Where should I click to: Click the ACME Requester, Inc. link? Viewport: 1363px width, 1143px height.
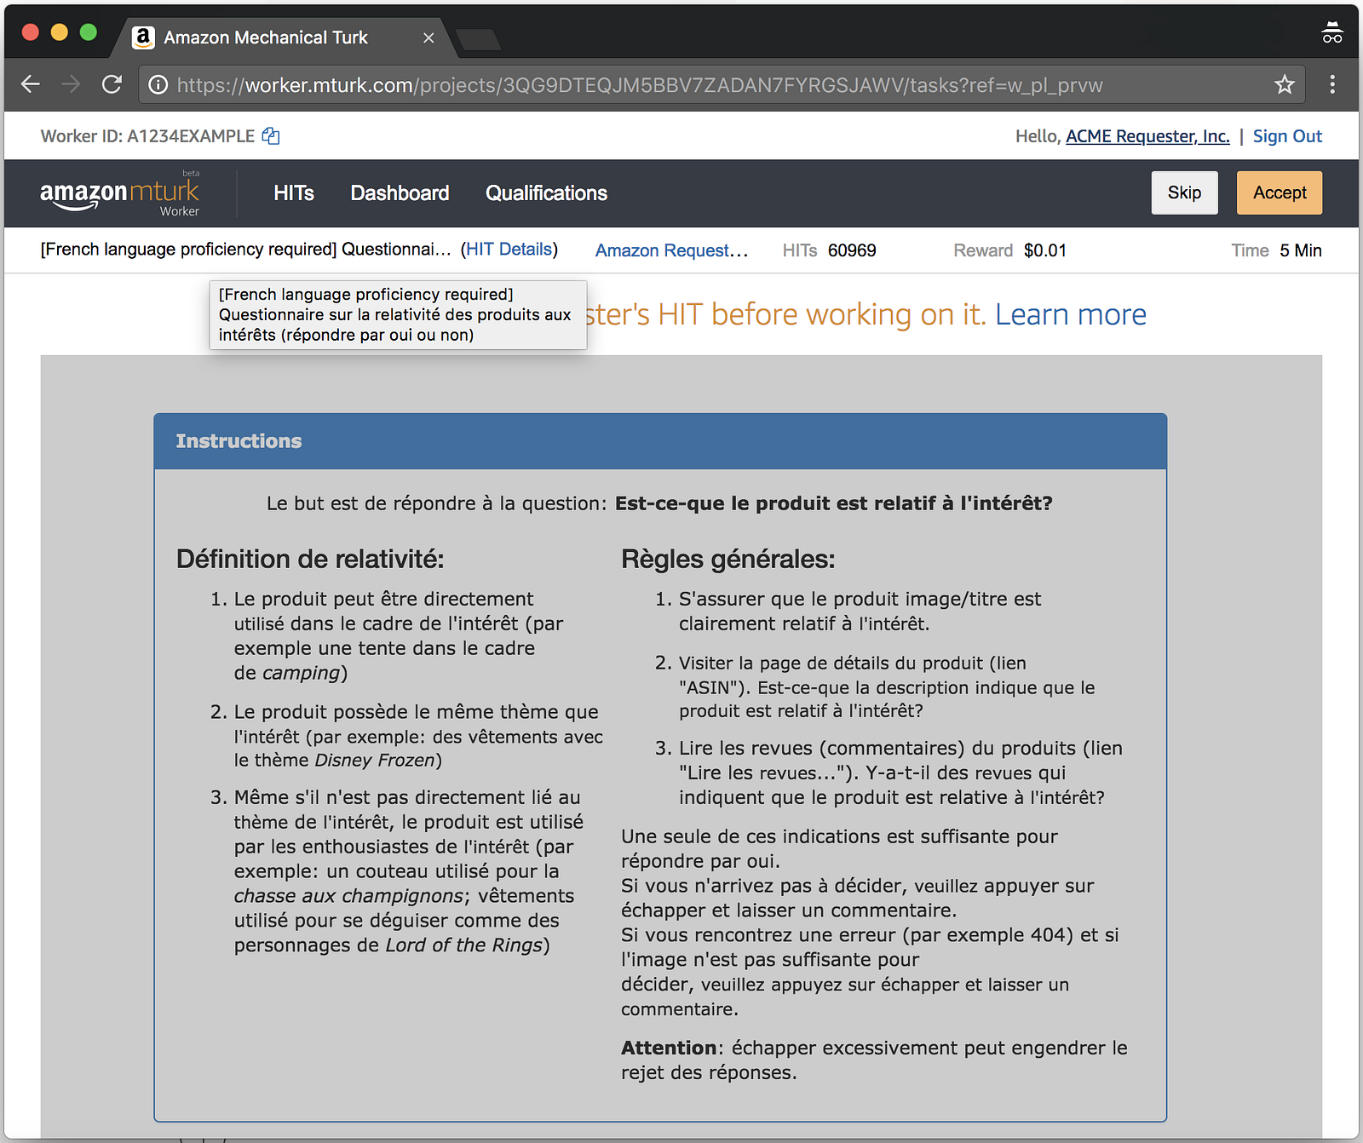pos(1147,136)
